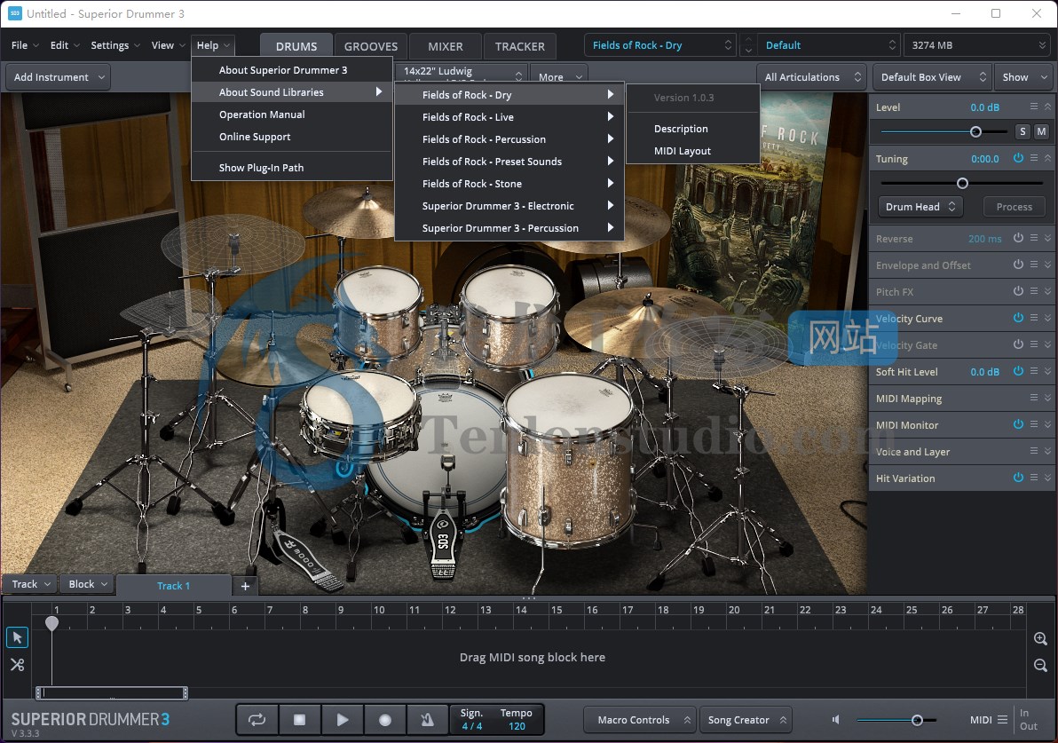Click the Process button
Screen dimensions: 1058x743
1015,207
